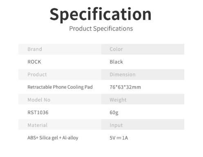Image resolution: width=203 pixels, height=157 pixels.
Task: Click the ROCK brand value
Action: pos(34,62)
